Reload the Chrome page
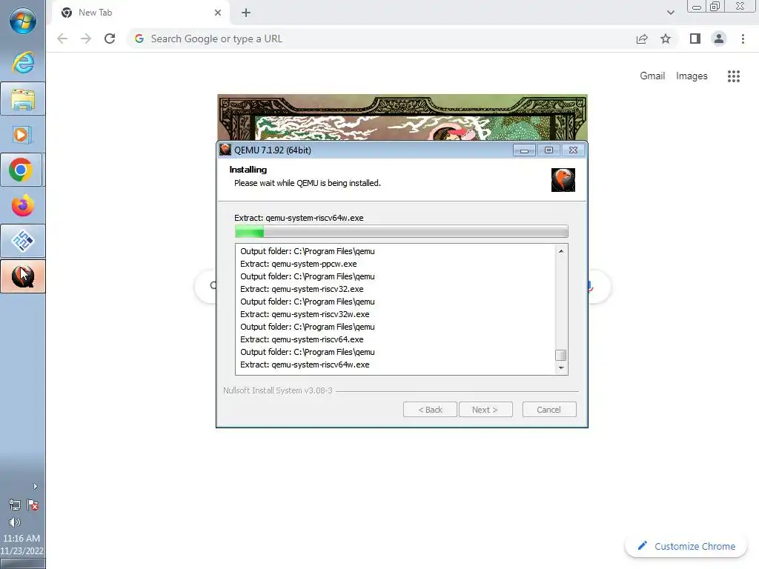Screen dimensions: 759x569 coord(110,39)
